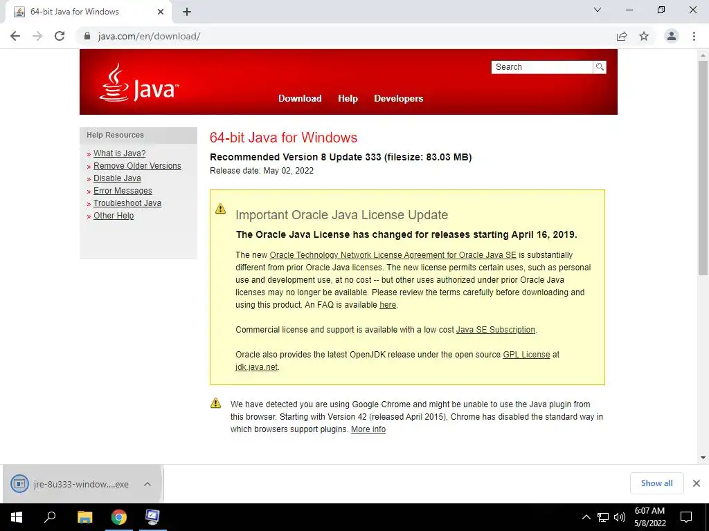Open the Other Help link
Image resolution: width=709 pixels, height=531 pixels.
coord(114,216)
